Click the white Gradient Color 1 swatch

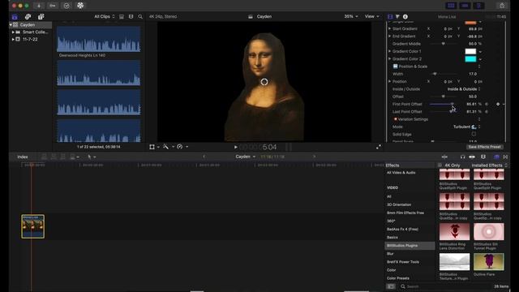coord(470,51)
